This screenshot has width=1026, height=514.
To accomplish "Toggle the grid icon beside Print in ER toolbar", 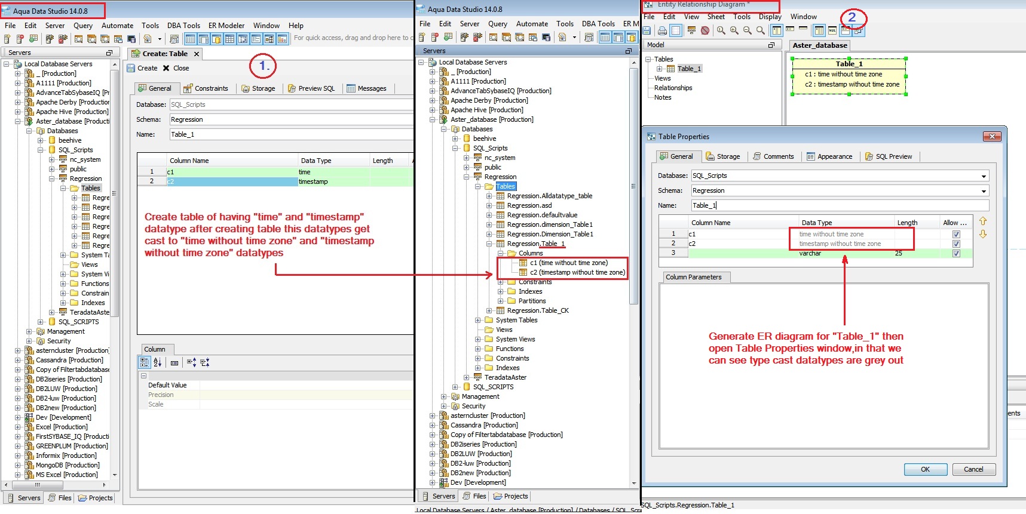I will point(675,30).
